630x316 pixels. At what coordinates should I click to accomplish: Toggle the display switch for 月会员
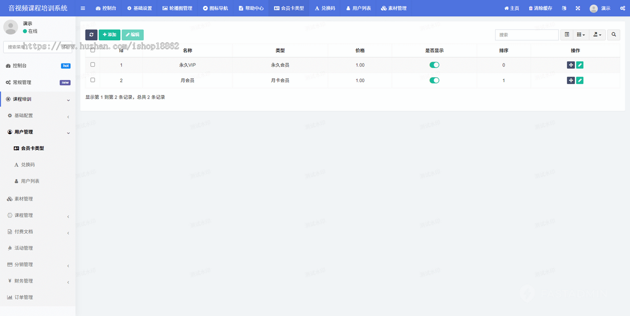434,80
